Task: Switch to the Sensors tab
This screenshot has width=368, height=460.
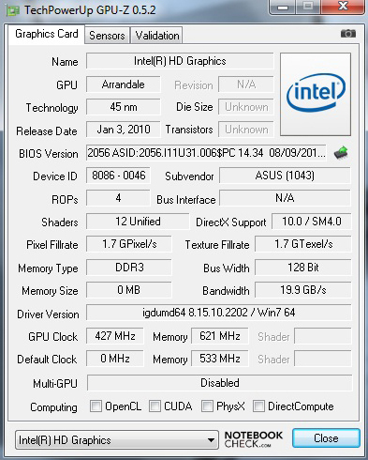Action: tap(107, 36)
